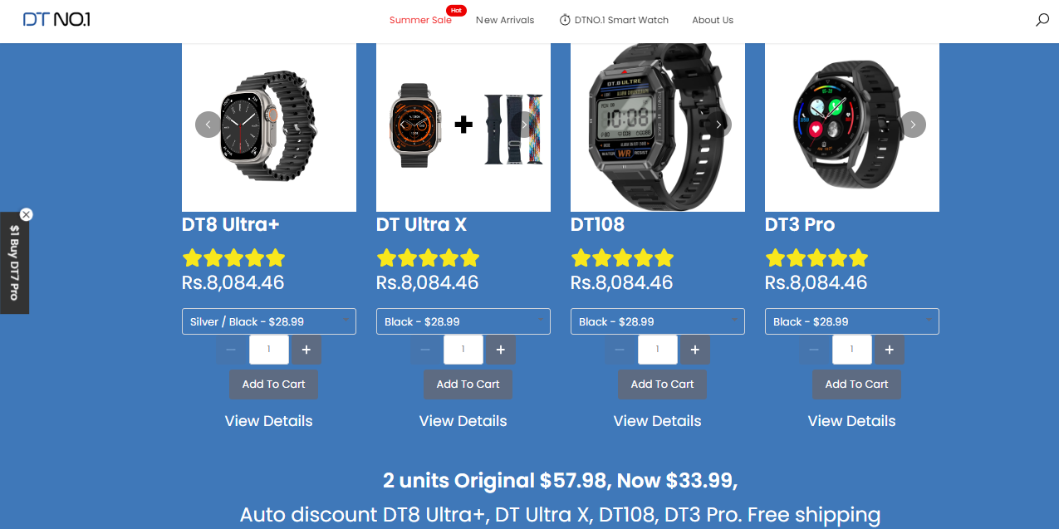Decrease DT3 Pro quantity with minus
This screenshot has width=1059, height=529.
tap(814, 350)
